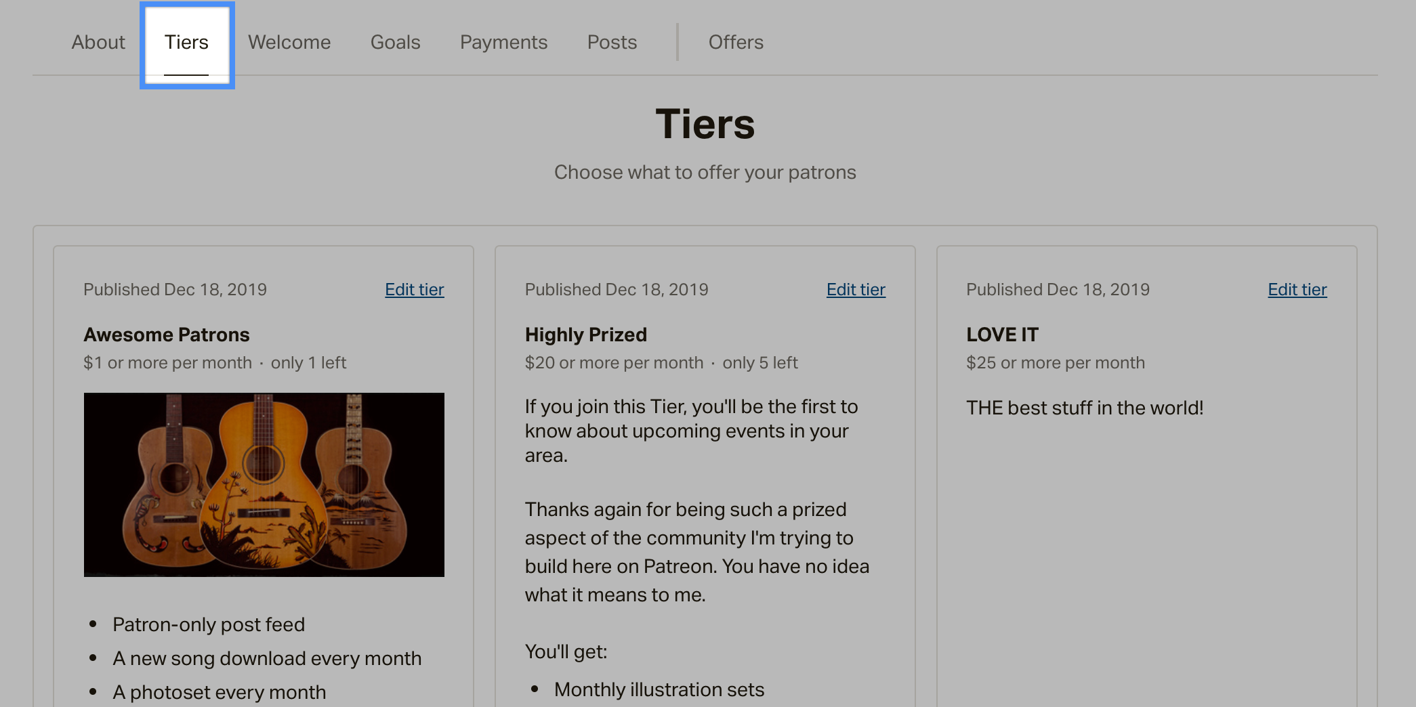
Task: Select the Highly Prized tier title
Action: coord(586,335)
